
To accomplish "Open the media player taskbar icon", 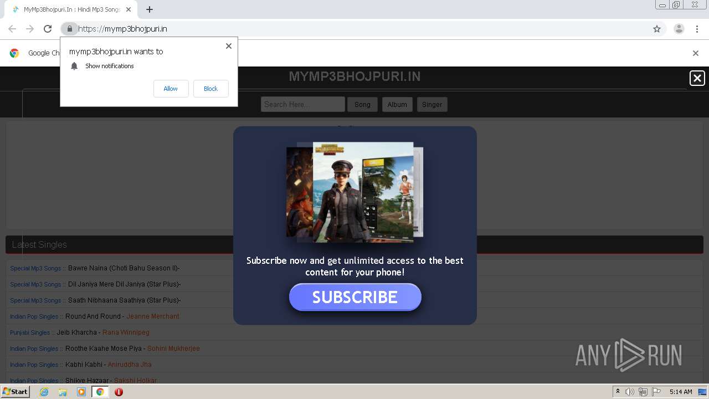I will point(81,392).
